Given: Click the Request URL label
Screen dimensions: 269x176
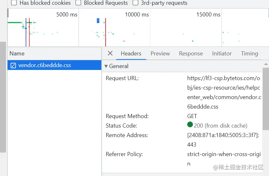Looking at the screenshot, I should tap(122, 78).
